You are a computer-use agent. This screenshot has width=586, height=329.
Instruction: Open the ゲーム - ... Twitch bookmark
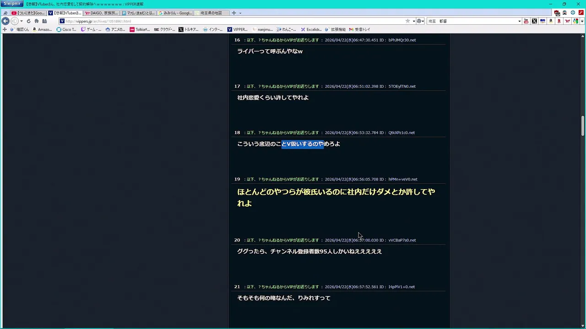[91, 29]
